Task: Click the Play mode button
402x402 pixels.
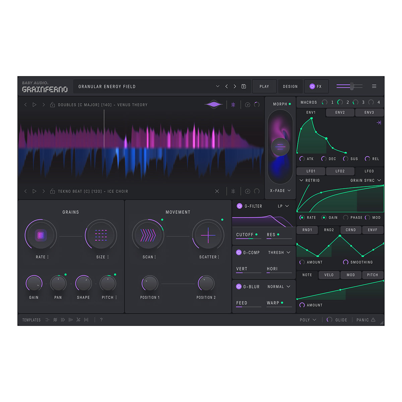Action: click(264, 86)
